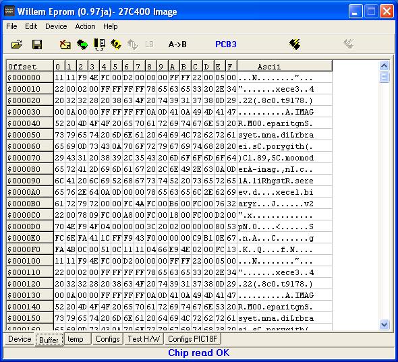Click the green read chip icon
Viewport: 398px width, 362px height.
[x=82, y=44]
